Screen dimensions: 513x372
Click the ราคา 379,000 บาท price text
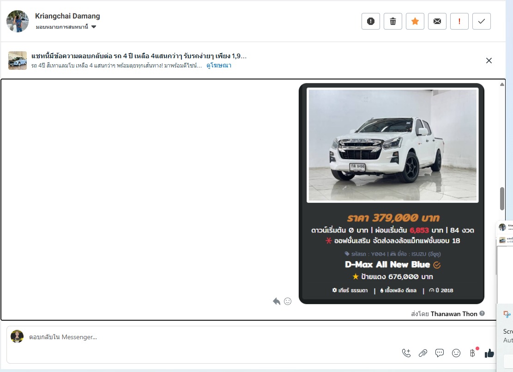(x=393, y=218)
